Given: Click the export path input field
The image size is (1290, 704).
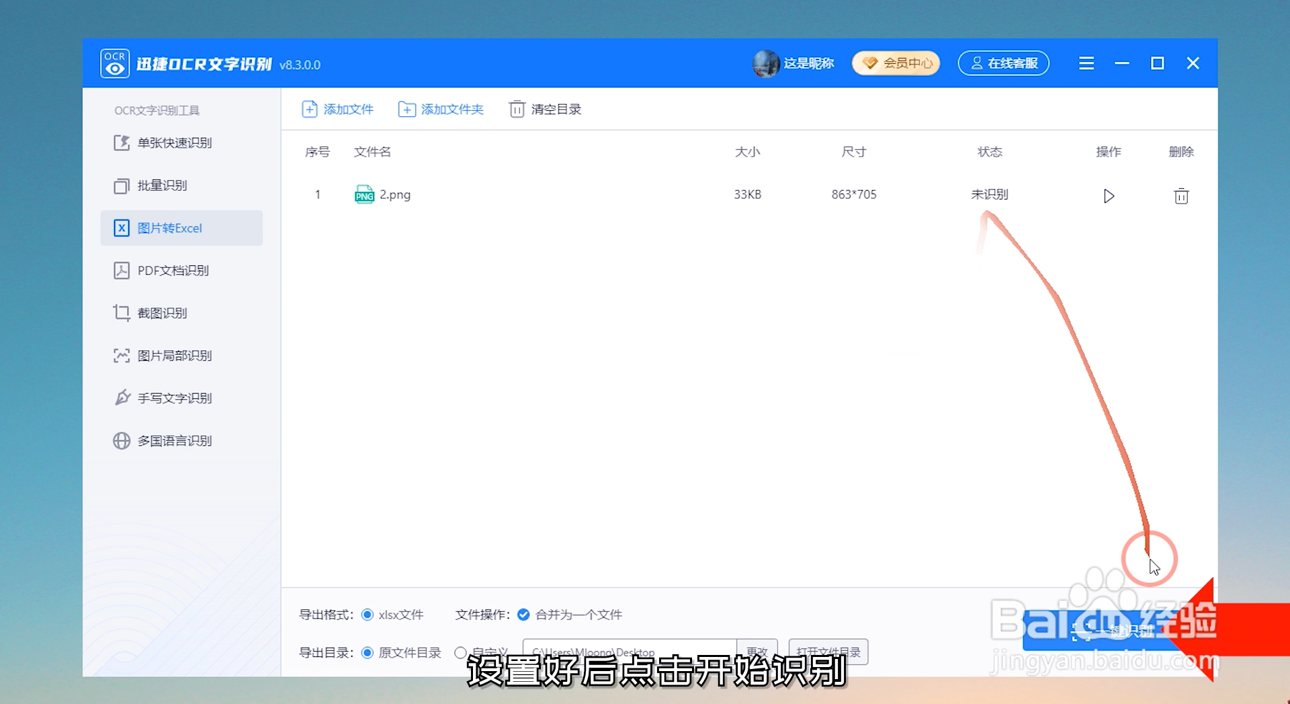Looking at the screenshot, I should coord(630,652).
